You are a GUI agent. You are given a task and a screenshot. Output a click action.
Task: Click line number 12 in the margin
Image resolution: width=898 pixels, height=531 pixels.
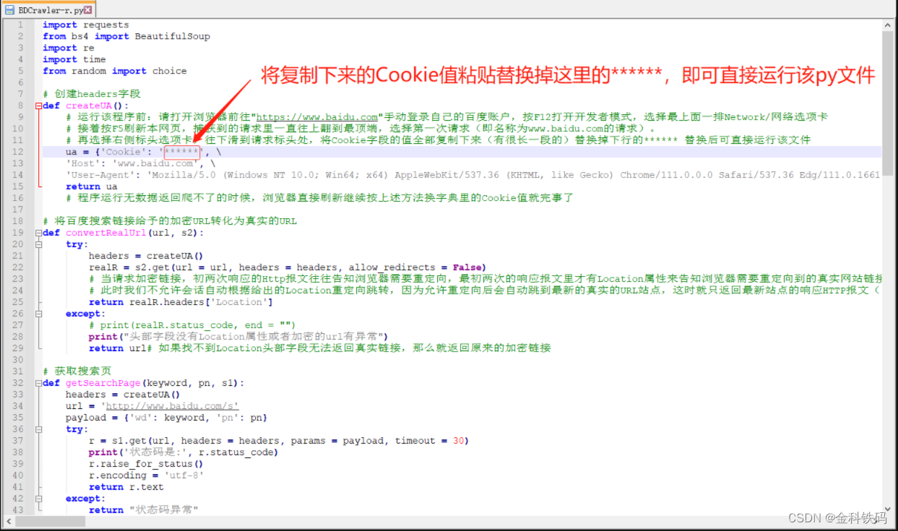click(18, 152)
